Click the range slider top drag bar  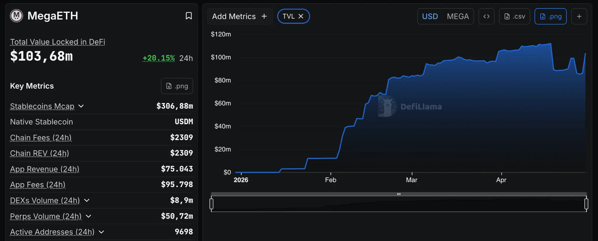click(x=399, y=194)
